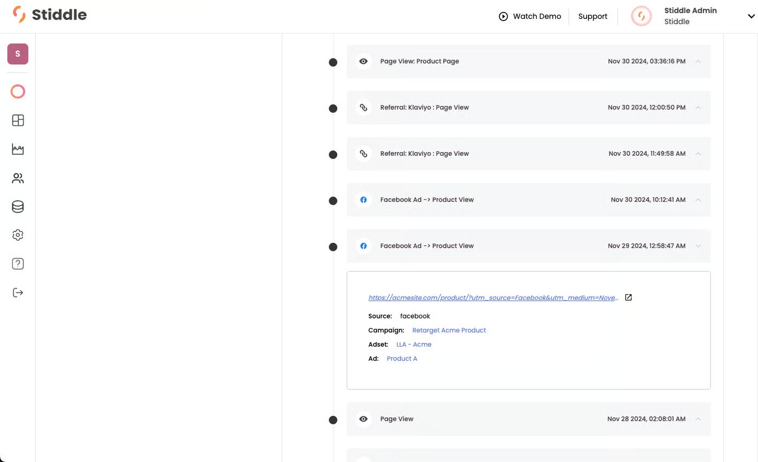This screenshot has width=758, height=462.
Task: Toggle chevron on Facebook Ad Nov 30 row
Action: point(698,200)
